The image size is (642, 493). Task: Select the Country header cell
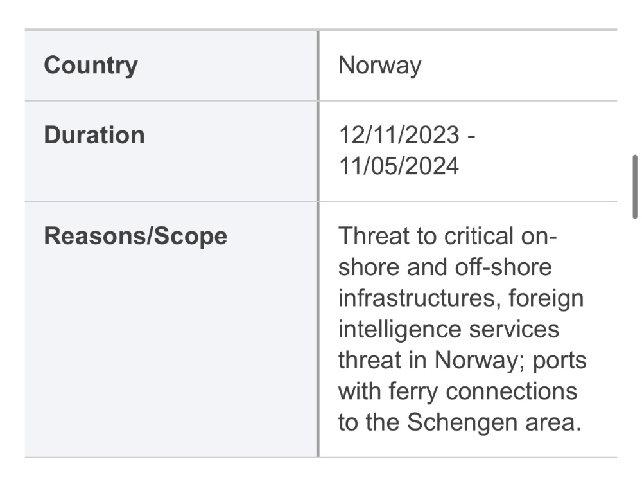pyautogui.click(x=171, y=66)
